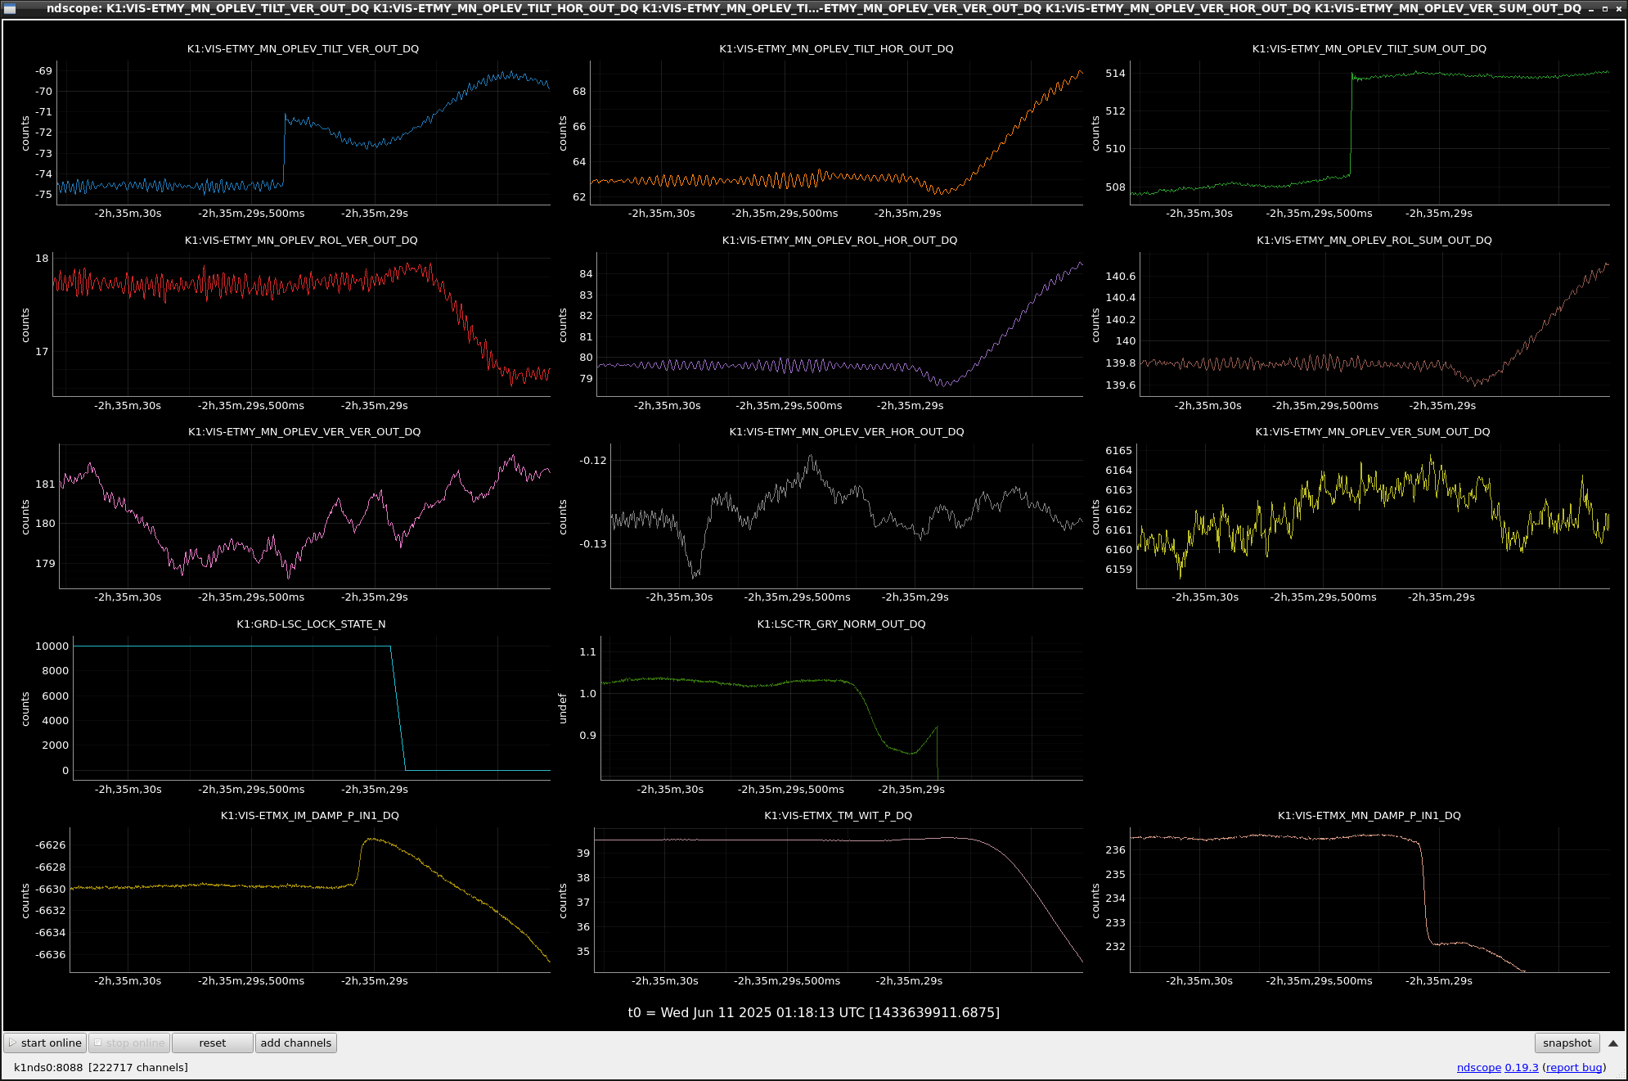Click the 1.1 y-axis label on GRY_NORM plot
Screen dimensions: 1628x1081
(x=587, y=651)
